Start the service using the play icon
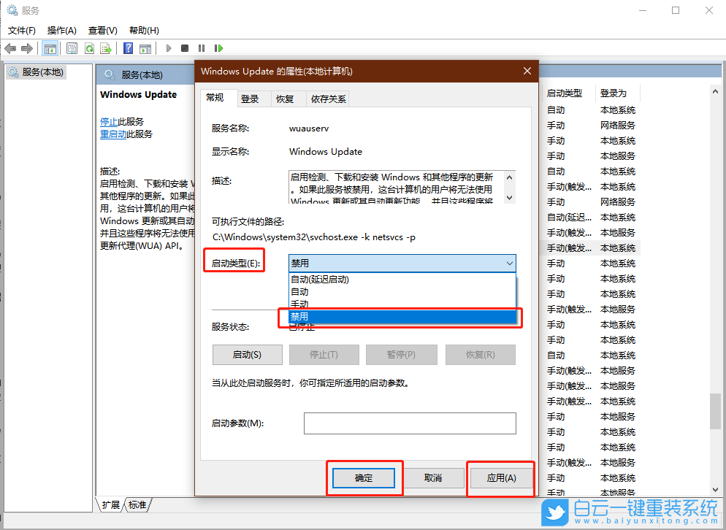 168,48
